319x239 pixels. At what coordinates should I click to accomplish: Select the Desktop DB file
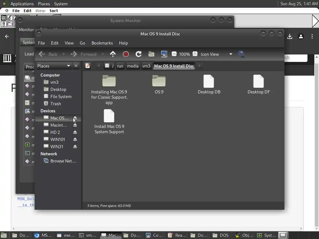[209, 84]
